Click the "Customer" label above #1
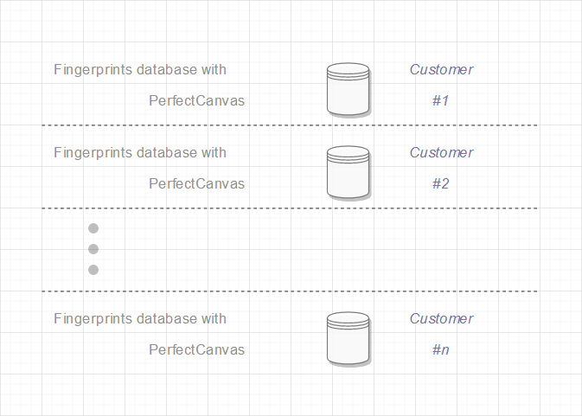The height and width of the screenshot is (416, 582). tap(441, 70)
